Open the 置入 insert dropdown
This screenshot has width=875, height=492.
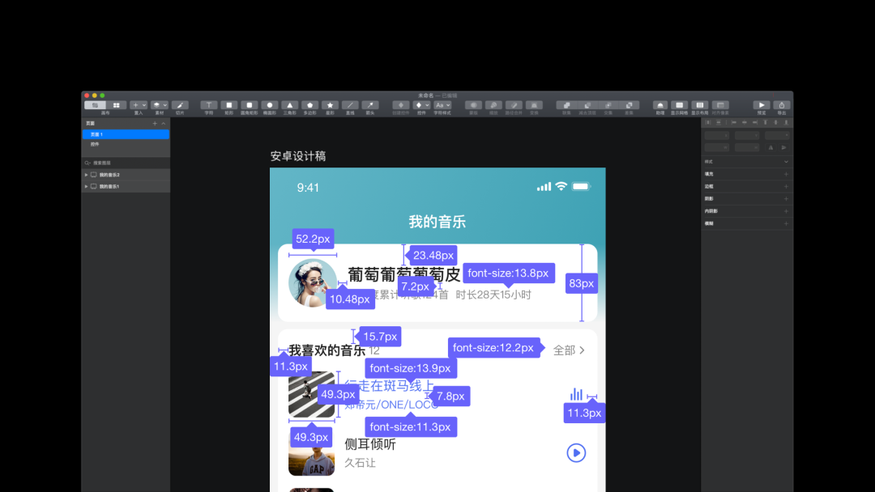coord(139,104)
